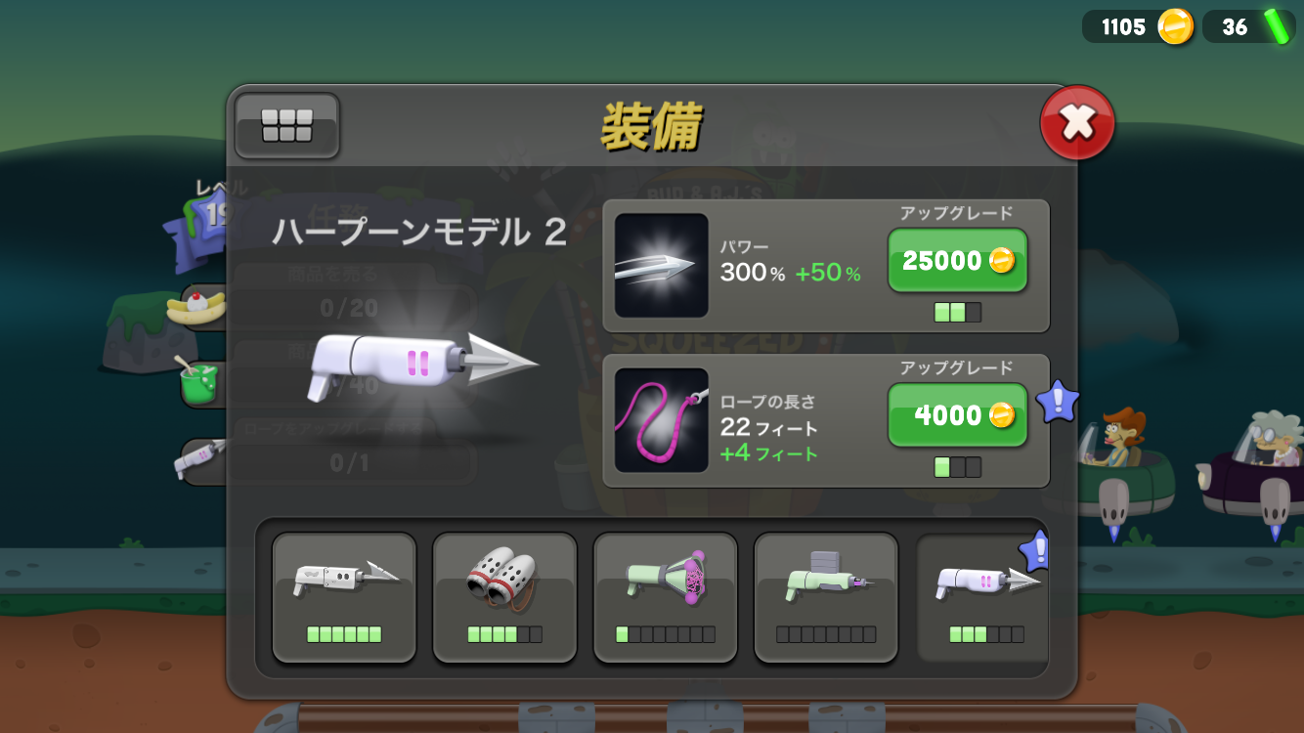Select the Harpoon Model 2 slot
The height and width of the screenshot is (733, 1304).
(982, 597)
